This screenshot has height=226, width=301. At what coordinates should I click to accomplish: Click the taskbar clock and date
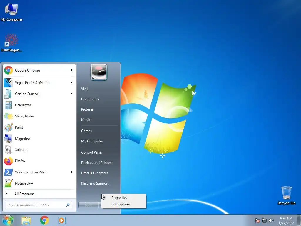[x=286, y=220]
